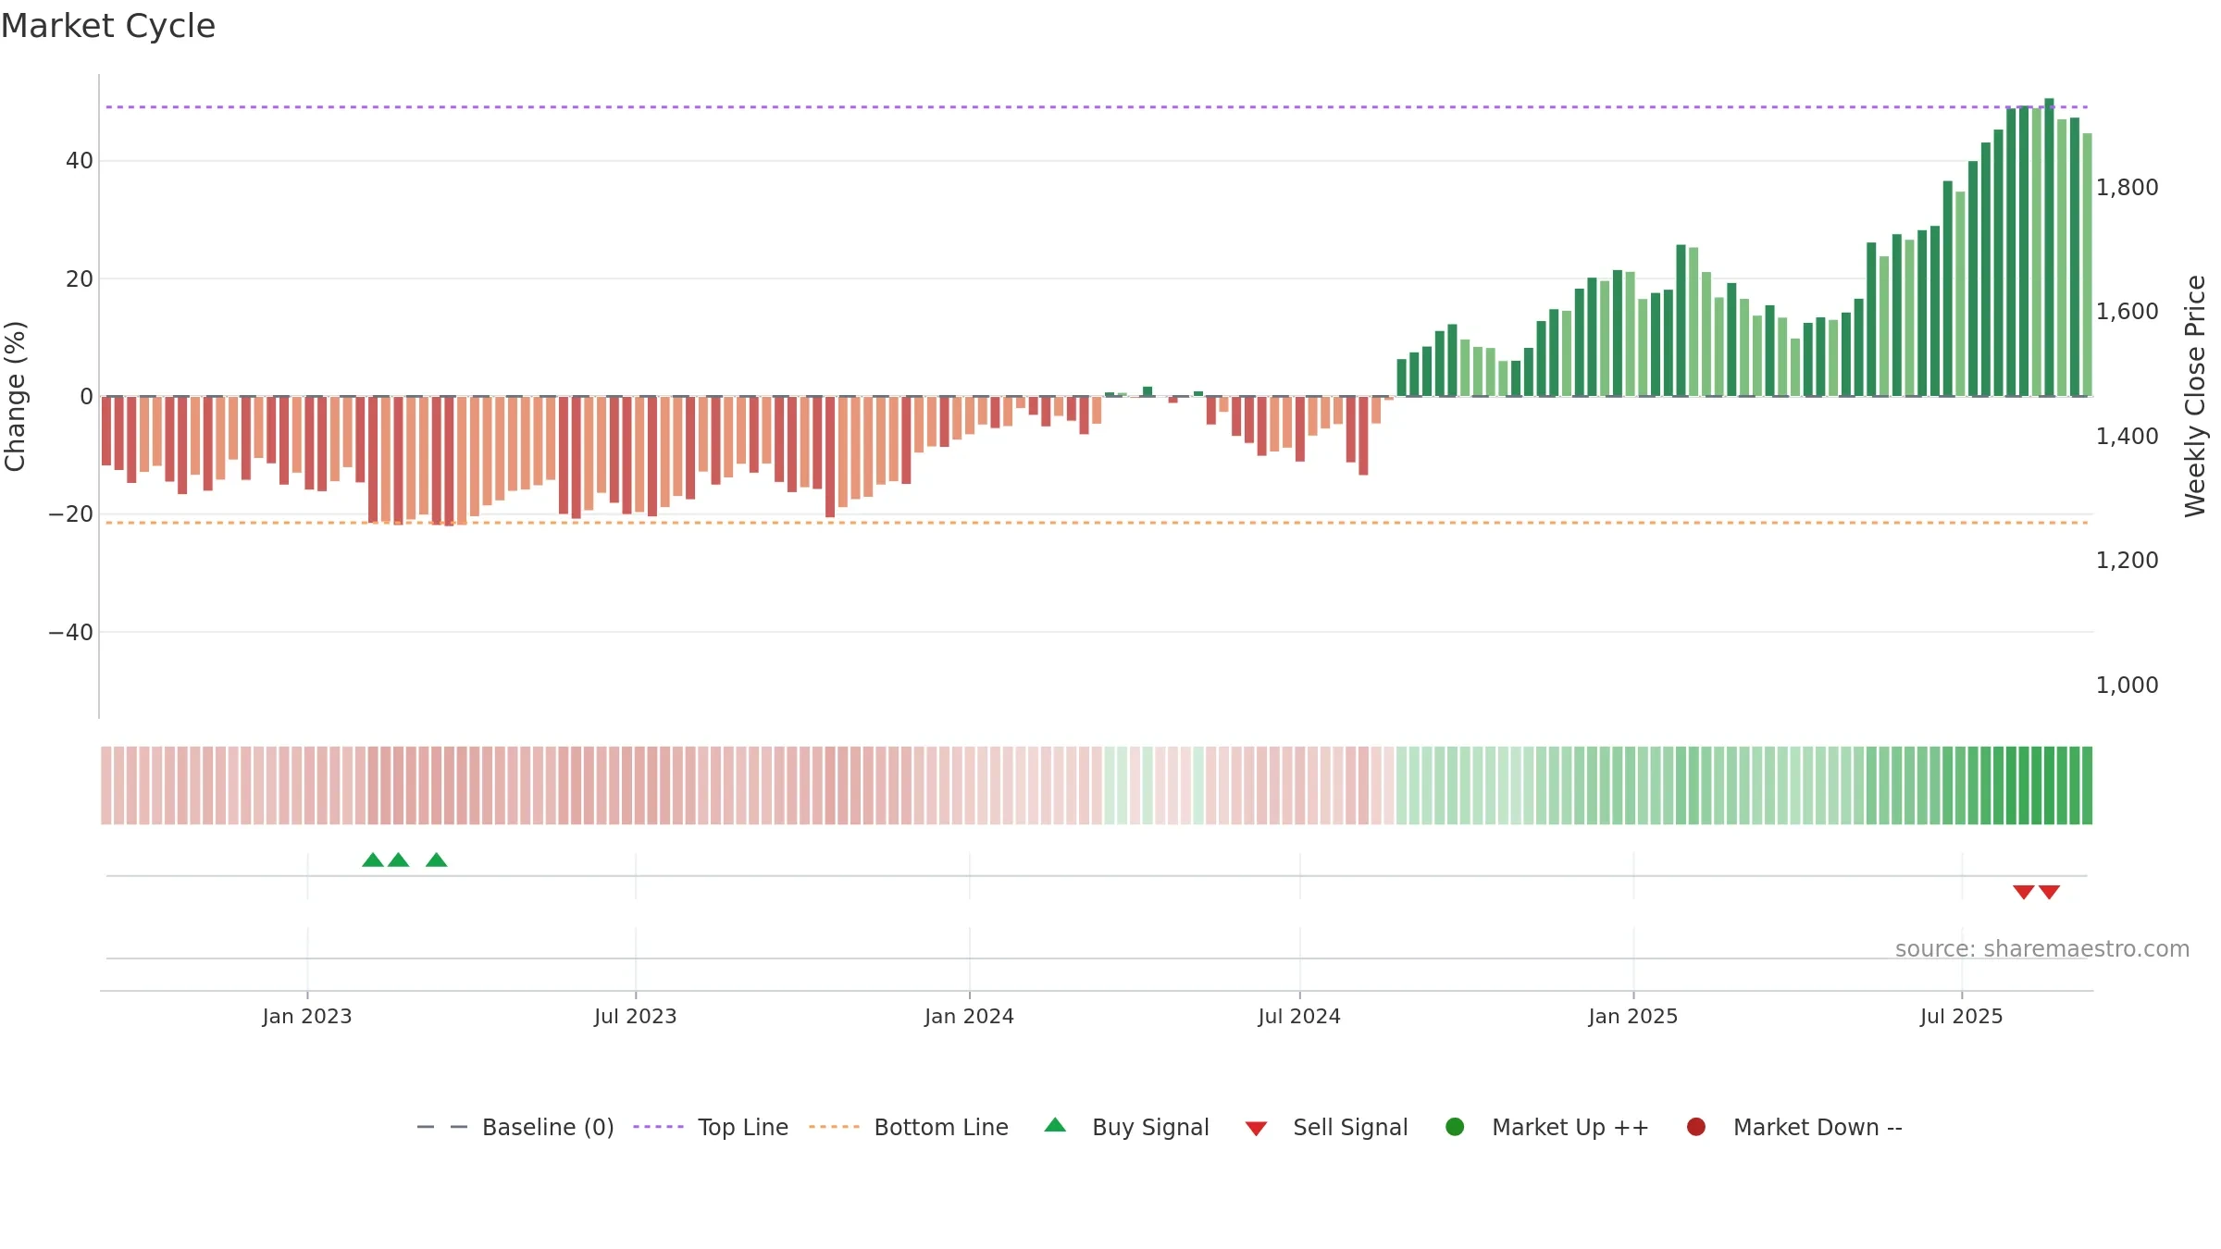Screen dimensions: 2221x1249
Task: Click the first green bar in August 2024
Action: click(1401, 377)
